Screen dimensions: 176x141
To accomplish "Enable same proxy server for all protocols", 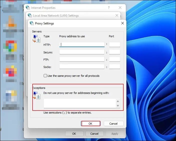I will click(x=45, y=76).
